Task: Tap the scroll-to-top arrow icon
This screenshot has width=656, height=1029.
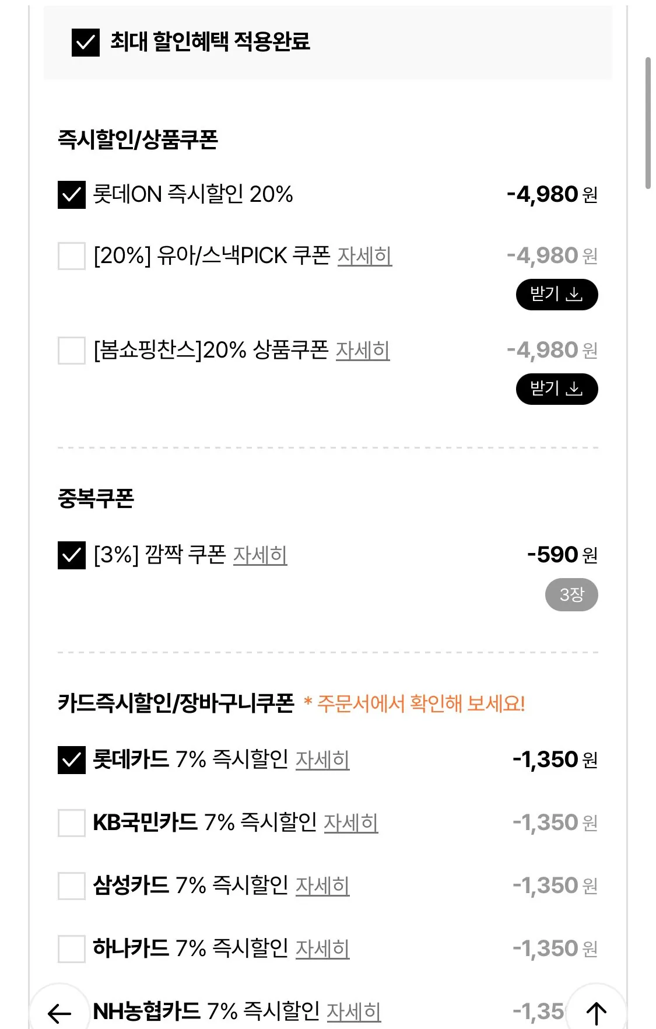Action: [596, 1013]
